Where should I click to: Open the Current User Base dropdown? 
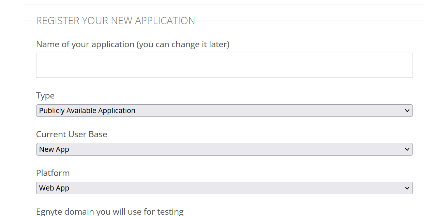click(224, 149)
